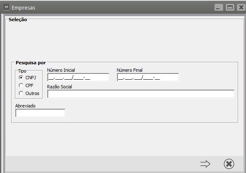Screen dimensions: 246x173
Task: Click into the Número Final masked field
Action: [148, 77]
